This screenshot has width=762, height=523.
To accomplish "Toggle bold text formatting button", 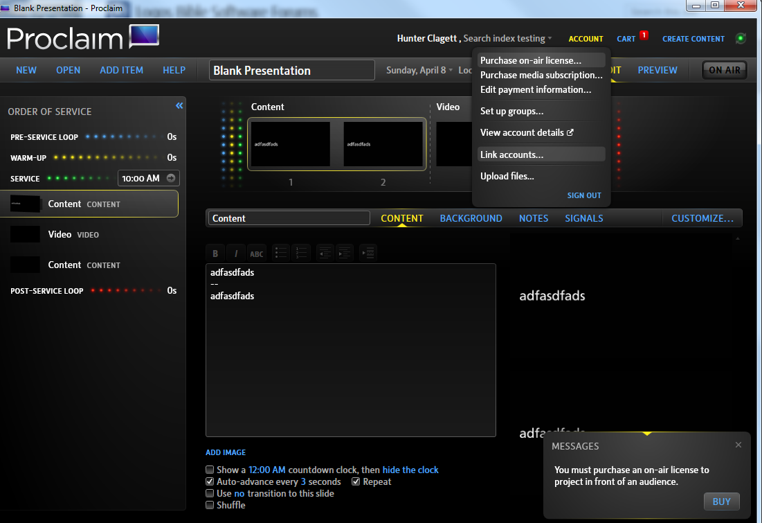I will click(x=215, y=254).
